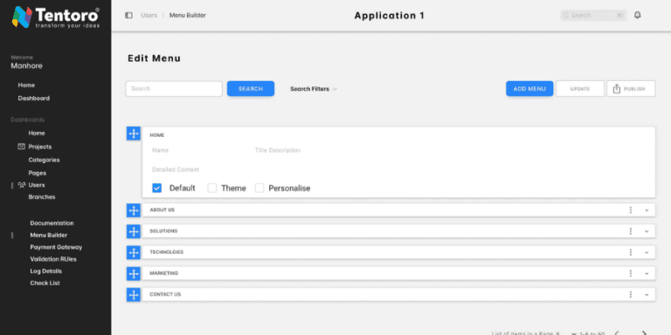Click the header search box
The image size is (671, 335).
pos(593,16)
